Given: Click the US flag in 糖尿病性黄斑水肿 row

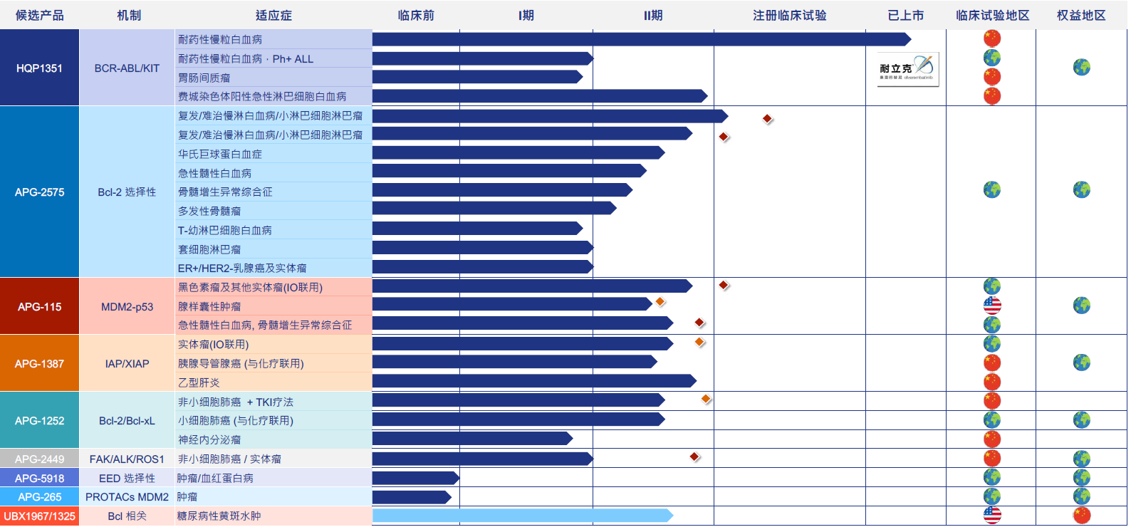Looking at the screenshot, I should pos(992,515).
